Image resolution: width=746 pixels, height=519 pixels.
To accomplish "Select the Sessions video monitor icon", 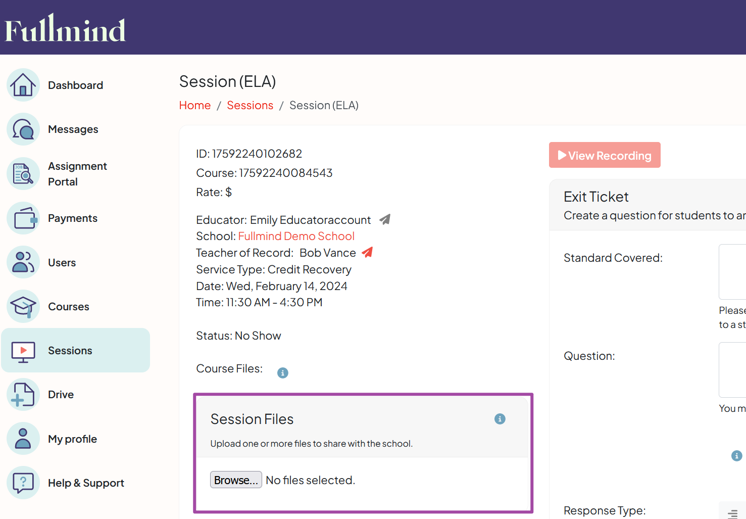I will click(23, 350).
